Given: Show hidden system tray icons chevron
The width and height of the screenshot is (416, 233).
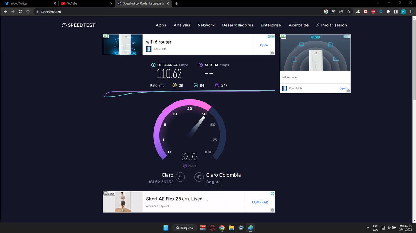Looking at the screenshot, I should pos(368,228).
